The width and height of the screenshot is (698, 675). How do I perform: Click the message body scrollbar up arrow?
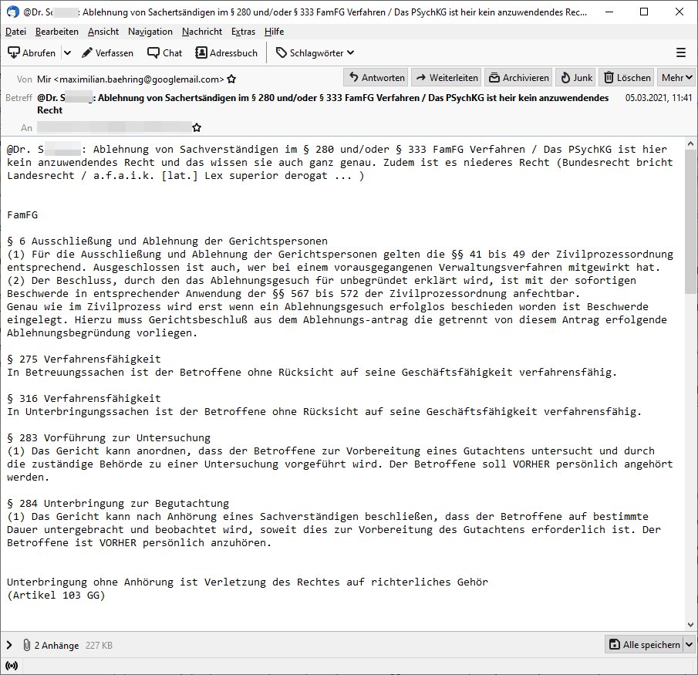coord(690,143)
